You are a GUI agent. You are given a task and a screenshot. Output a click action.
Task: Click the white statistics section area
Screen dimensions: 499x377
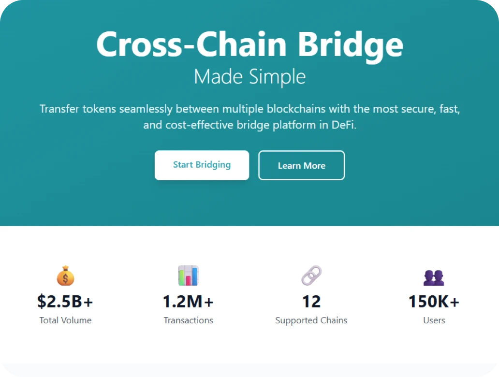tap(249, 343)
